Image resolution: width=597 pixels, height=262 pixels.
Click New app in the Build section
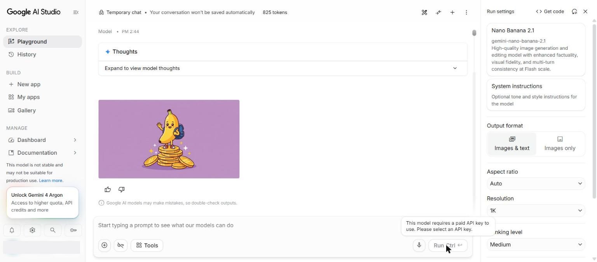[x=42, y=84]
